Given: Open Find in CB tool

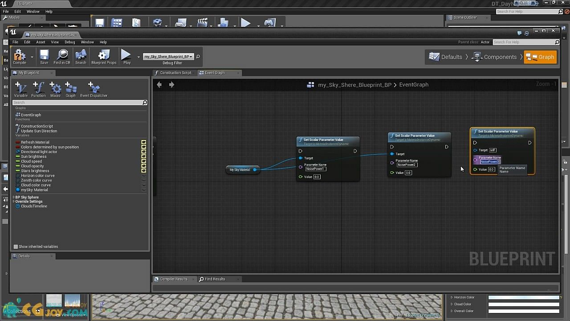Looking at the screenshot, I should 62,55.
